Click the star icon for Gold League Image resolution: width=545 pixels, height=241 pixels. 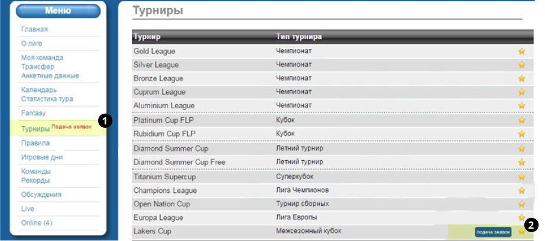[521, 51]
